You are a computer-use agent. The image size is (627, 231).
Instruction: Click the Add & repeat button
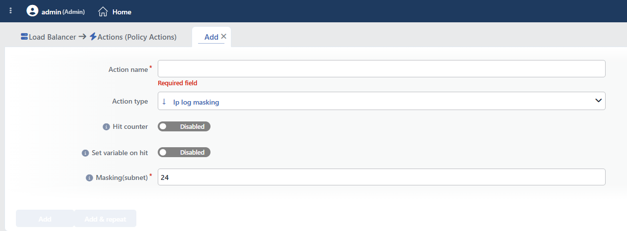click(105, 219)
